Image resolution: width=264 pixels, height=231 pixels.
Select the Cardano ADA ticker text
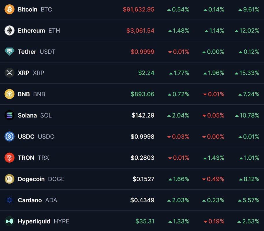(x=51, y=200)
